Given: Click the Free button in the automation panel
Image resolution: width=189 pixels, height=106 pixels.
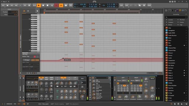Looking at the screenshot, I should point(27,60).
